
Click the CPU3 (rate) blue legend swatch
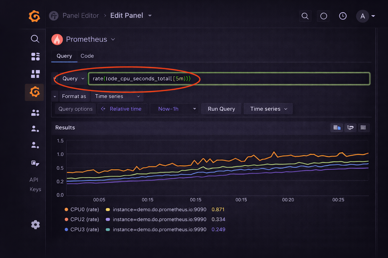66,230
